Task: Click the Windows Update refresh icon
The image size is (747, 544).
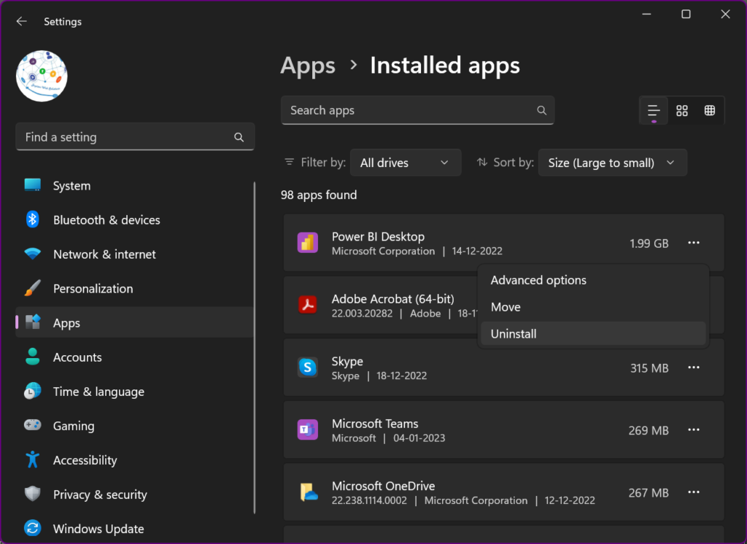Action: (x=32, y=528)
